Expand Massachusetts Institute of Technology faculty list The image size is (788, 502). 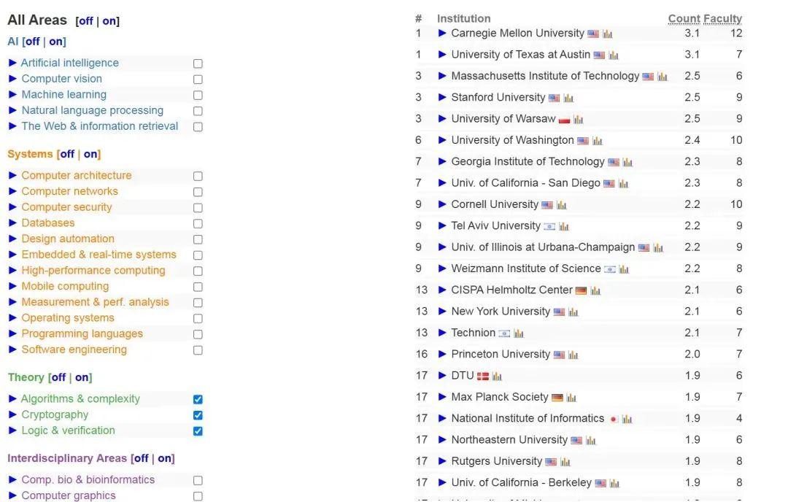442,76
